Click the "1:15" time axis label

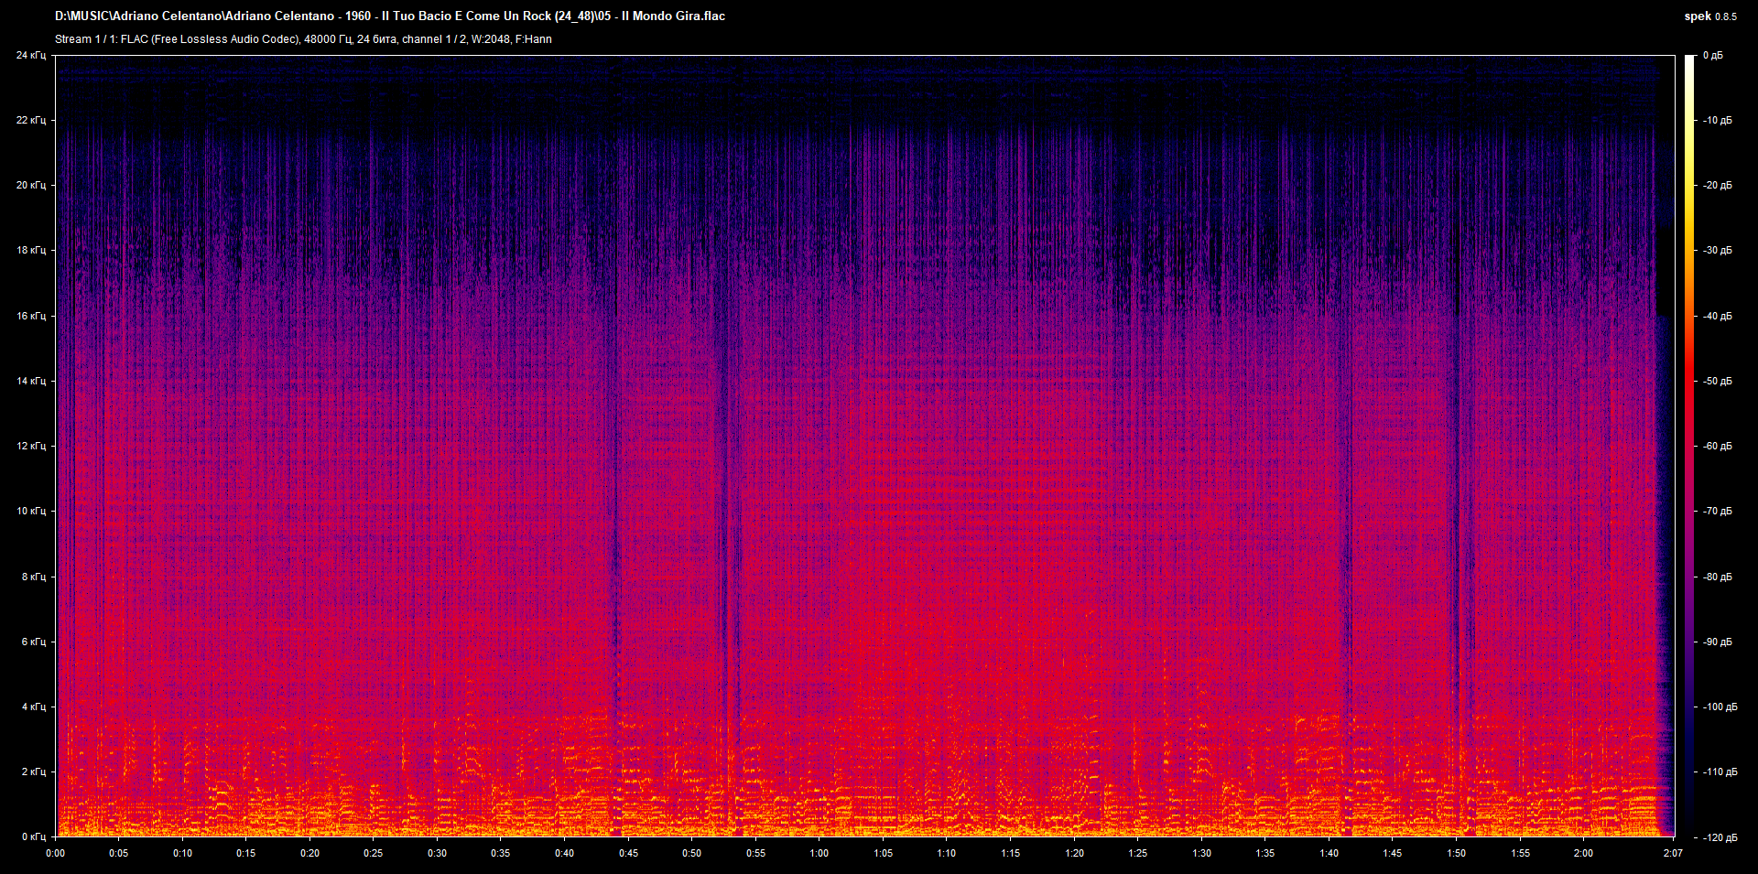click(x=1011, y=854)
